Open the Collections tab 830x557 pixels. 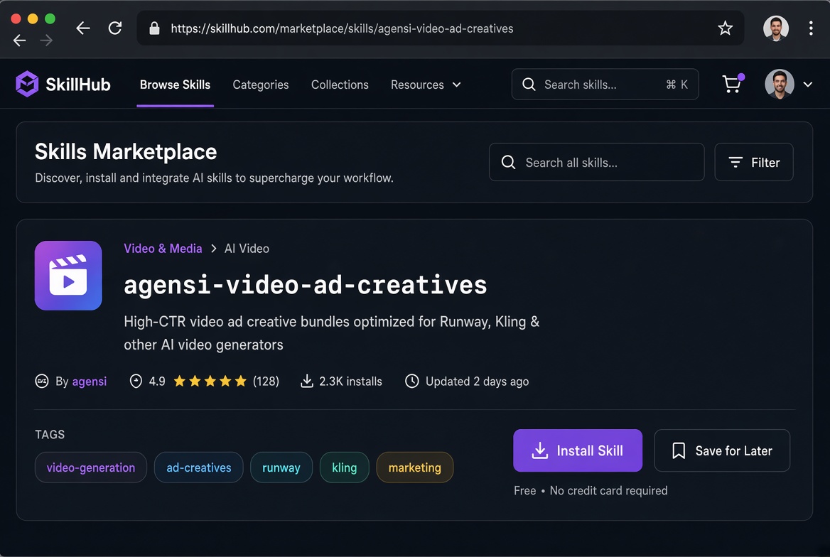[x=340, y=85]
